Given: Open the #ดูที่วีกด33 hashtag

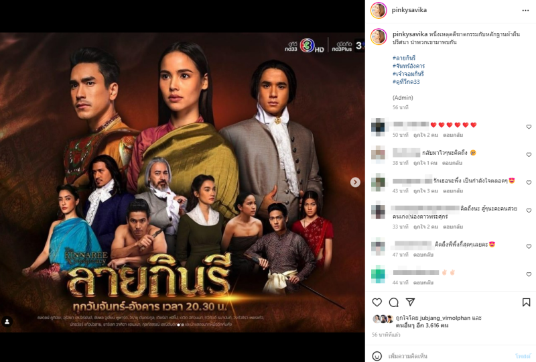Looking at the screenshot, I should [x=406, y=82].
